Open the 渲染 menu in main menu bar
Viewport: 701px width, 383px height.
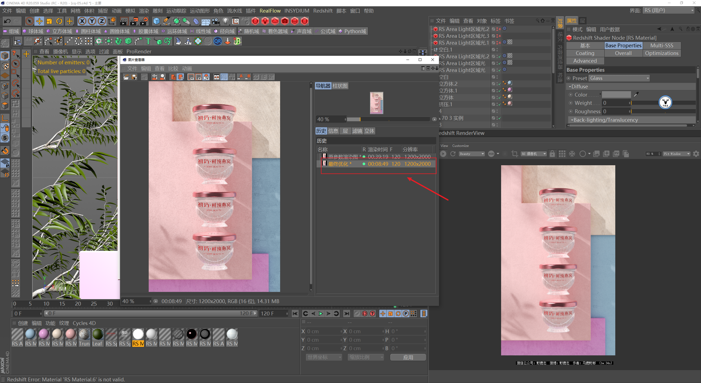(144, 11)
